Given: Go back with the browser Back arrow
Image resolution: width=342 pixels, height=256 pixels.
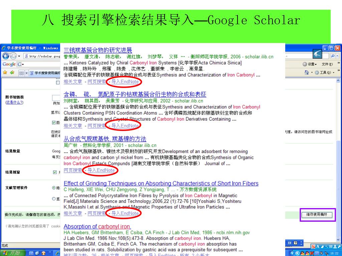Looking at the screenshot, I should 6,56.
